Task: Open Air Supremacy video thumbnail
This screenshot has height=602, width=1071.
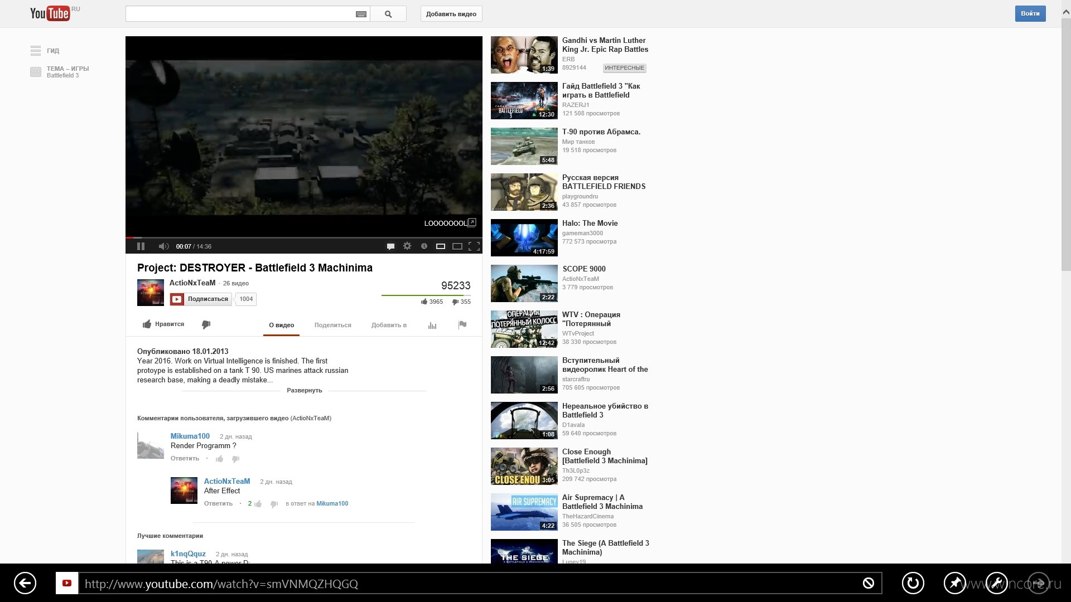Action: coord(524,512)
